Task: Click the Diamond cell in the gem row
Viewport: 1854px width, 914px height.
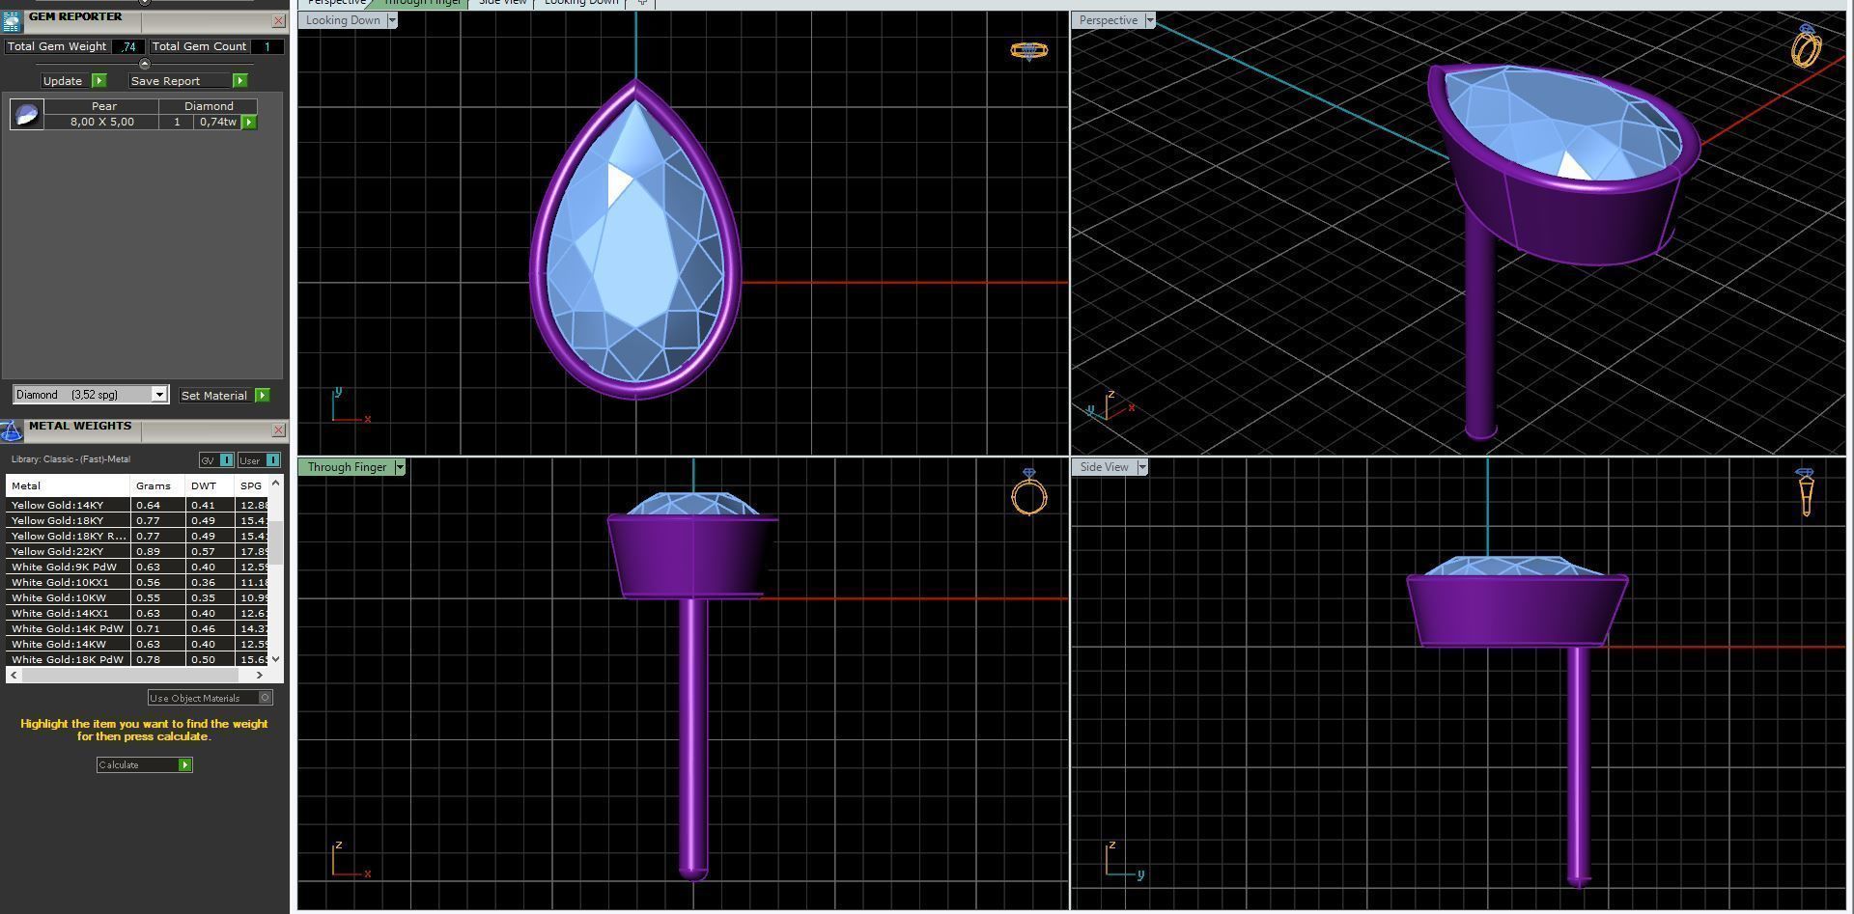Action: [209, 106]
